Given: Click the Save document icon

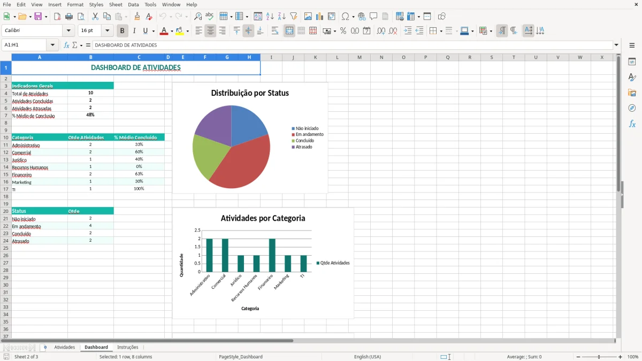Looking at the screenshot, I should click(38, 17).
